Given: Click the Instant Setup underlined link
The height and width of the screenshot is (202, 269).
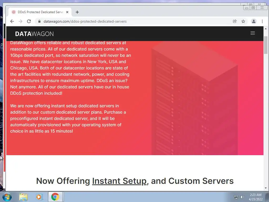Looking at the screenshot, I should 119,181.
